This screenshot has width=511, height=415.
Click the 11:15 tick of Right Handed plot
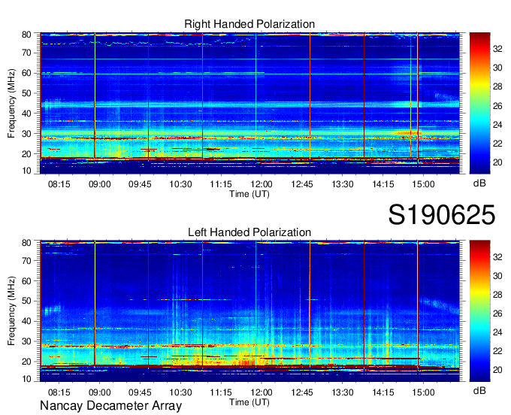[221, 184]
